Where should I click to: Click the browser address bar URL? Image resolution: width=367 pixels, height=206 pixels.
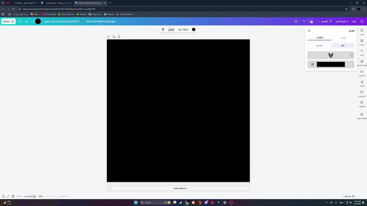(x=59, y=9)
